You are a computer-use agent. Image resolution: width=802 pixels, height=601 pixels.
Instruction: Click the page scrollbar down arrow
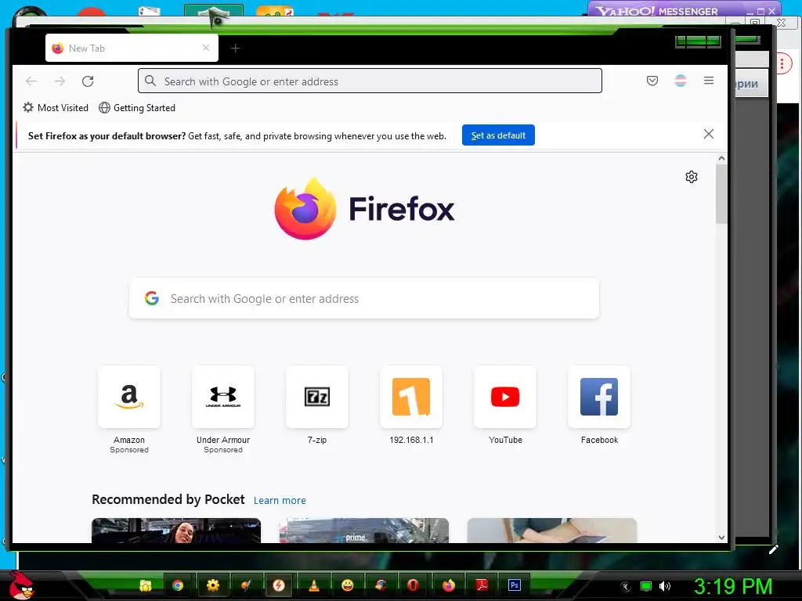[x=721, y=538]
